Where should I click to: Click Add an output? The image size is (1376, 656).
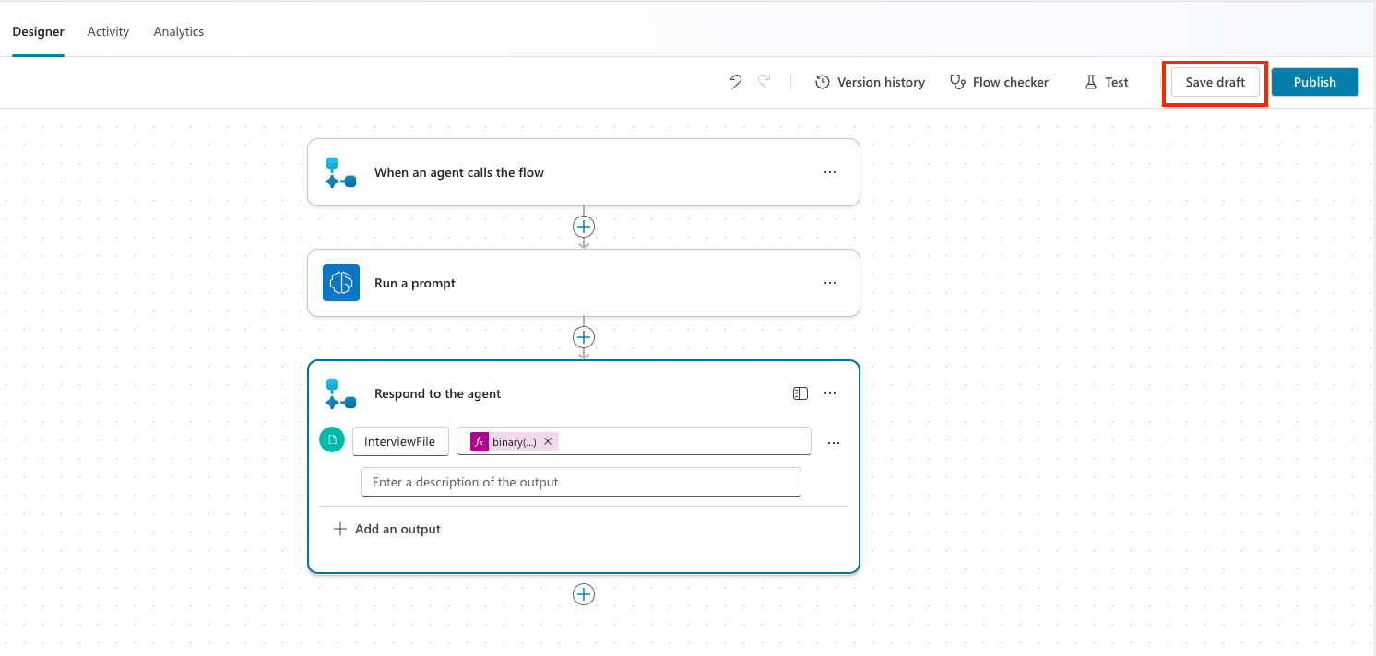coord(387,529)
